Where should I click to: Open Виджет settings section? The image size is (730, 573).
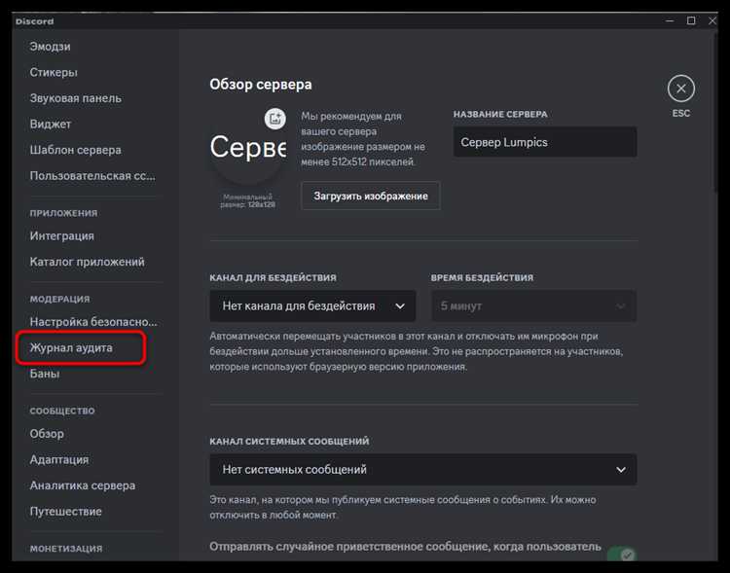click(51, 124)
